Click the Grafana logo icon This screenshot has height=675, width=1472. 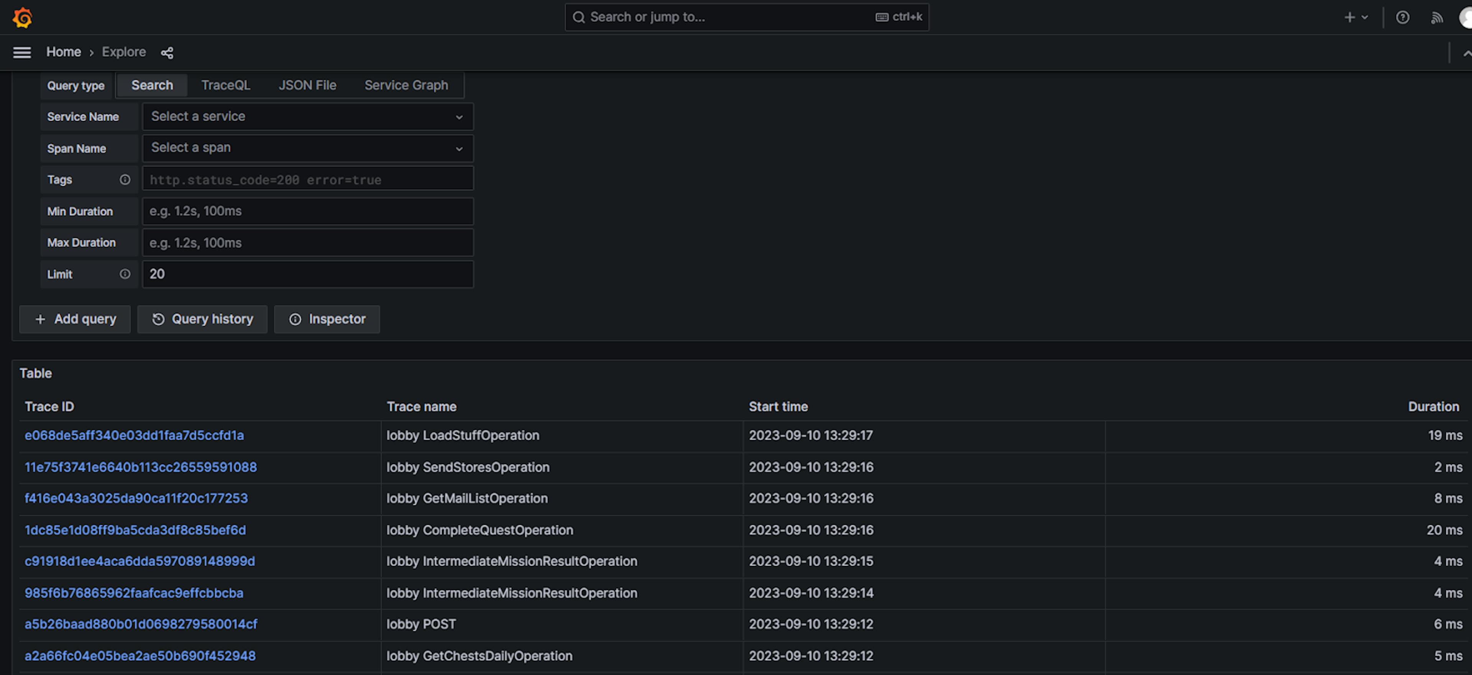tap(22, 18)
